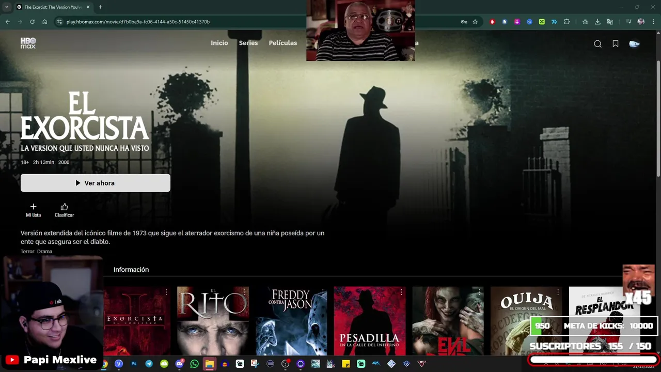Rate the movie with Clasificar thumbs-up
661x372 pixels.
(x=64, y=210)
